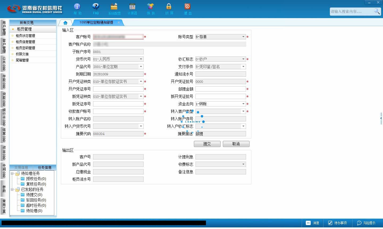The height and width of the screenshot is (229, 383).
Task: Switch to 银行卡业务 side tab
Action: click(4, 117)
